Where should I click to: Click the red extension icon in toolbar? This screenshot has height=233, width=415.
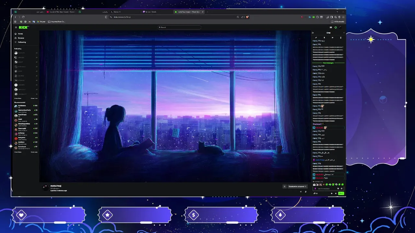point(302,17)
